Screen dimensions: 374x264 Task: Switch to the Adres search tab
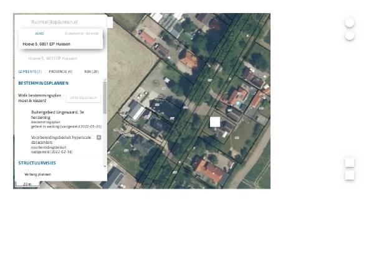[39, 33]
